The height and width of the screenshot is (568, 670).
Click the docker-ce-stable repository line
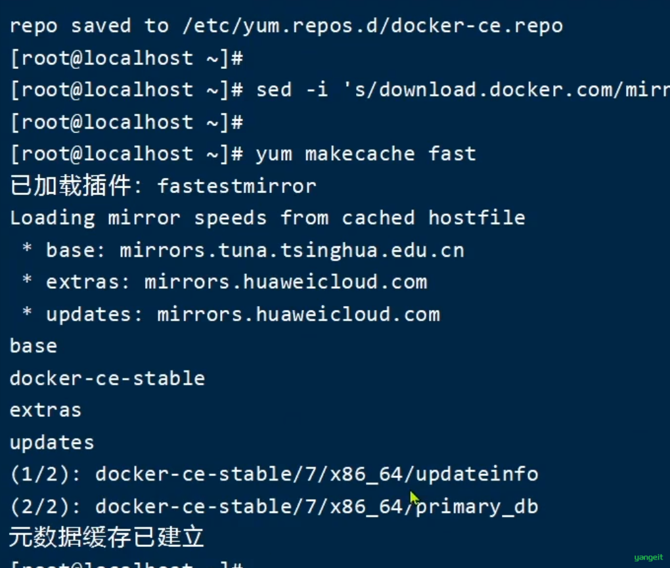pyautogui.click(x=107, y=378)
